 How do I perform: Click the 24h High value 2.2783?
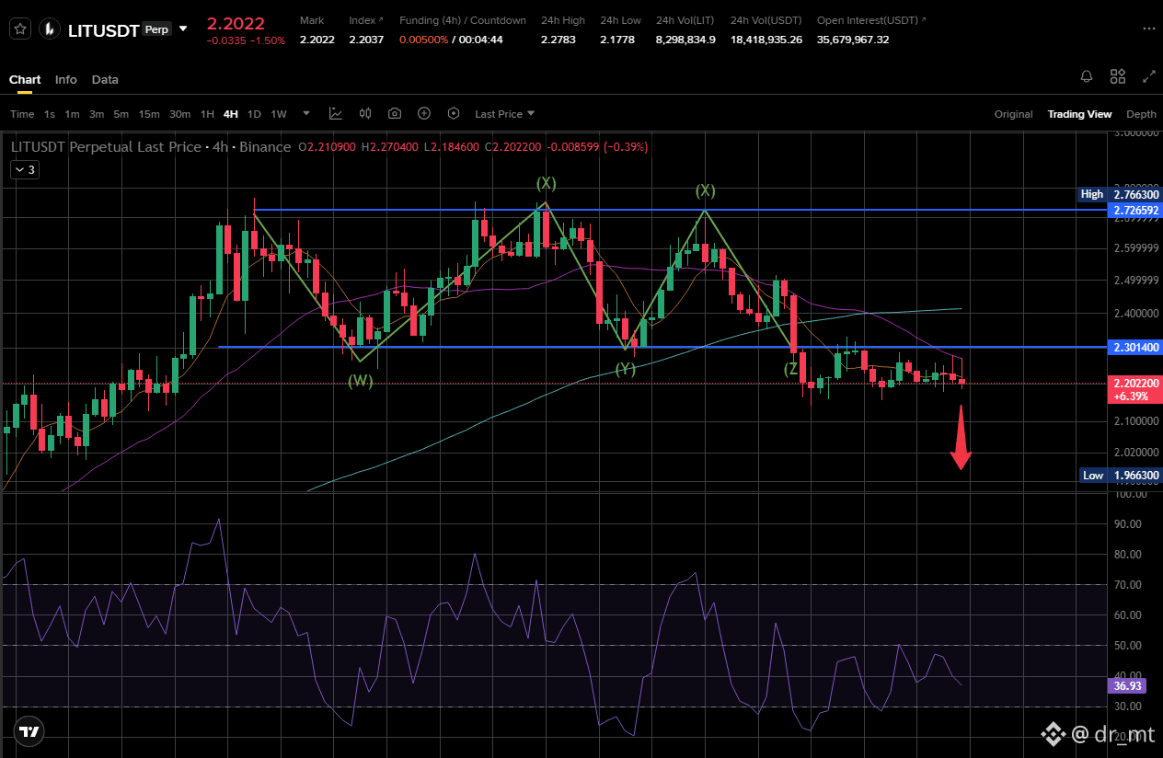[x=559, y=40]
